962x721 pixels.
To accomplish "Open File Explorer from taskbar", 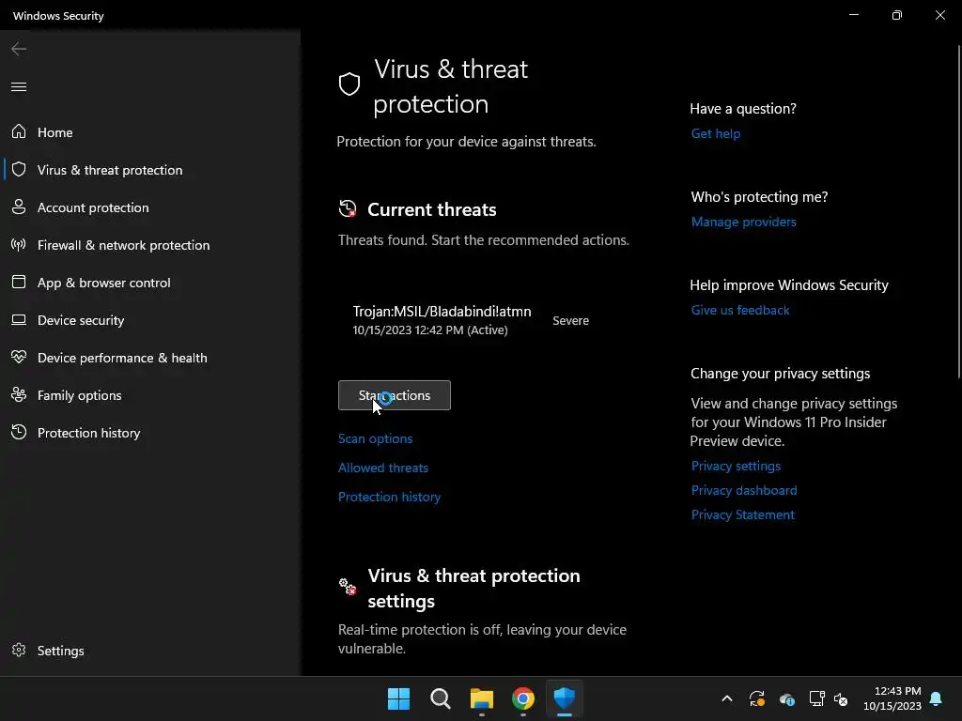I will 482,698.
